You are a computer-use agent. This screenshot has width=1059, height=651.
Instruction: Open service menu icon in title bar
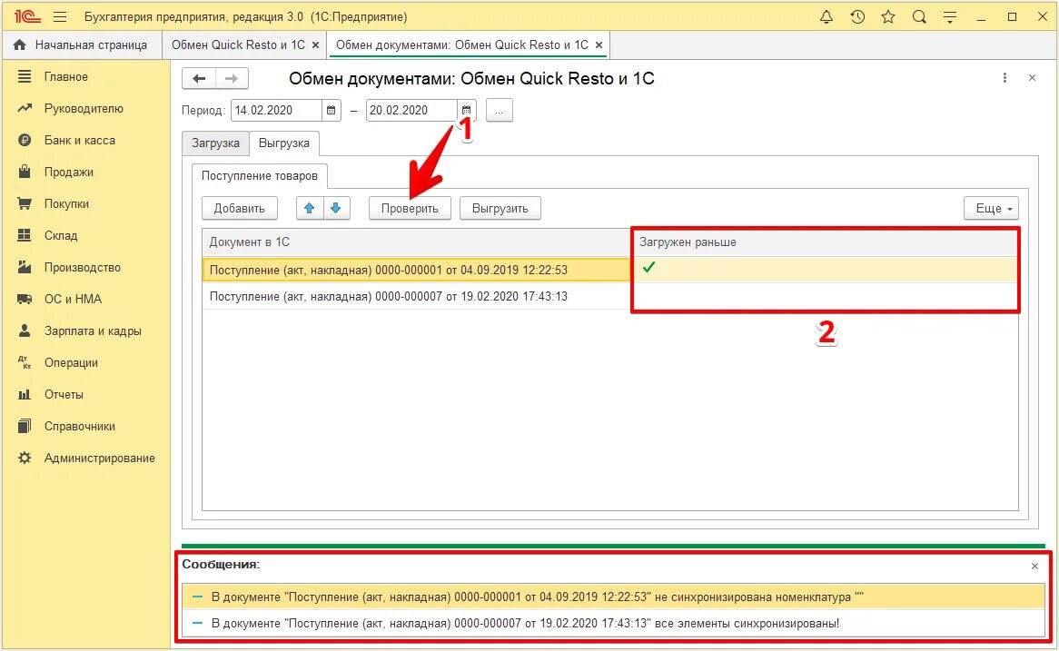click(x=950, y=17)
